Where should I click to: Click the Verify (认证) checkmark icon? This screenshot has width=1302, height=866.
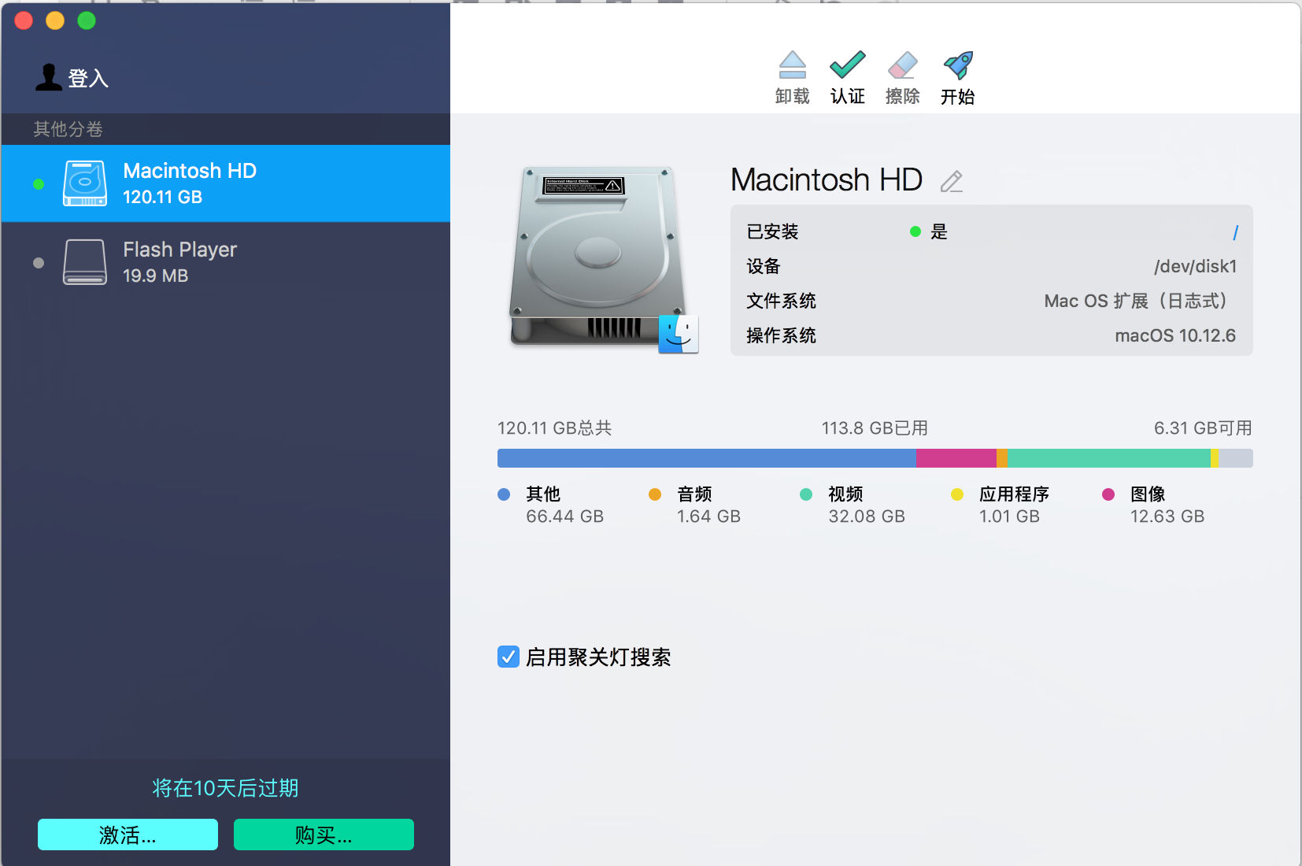click(848, 65)
